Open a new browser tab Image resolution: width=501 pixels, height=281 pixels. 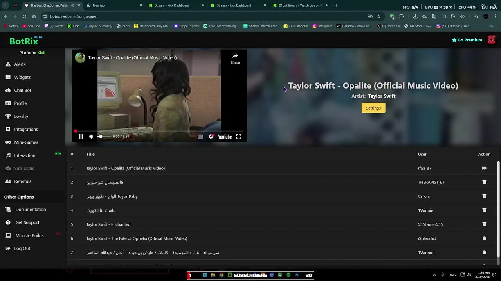[337, 5]
